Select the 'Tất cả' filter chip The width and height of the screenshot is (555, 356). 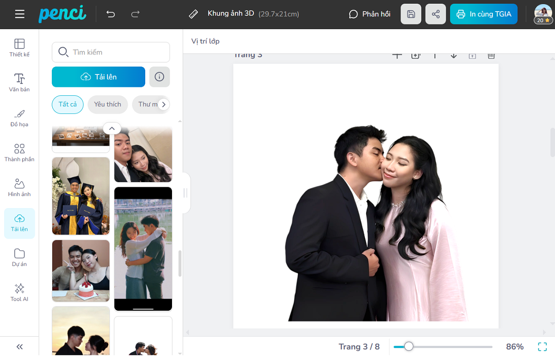pos(68,104)
